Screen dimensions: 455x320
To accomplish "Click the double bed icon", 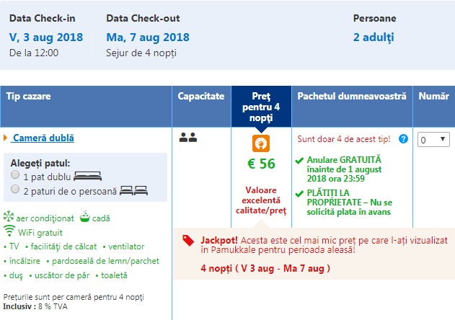I will click(x=88, y=176).
